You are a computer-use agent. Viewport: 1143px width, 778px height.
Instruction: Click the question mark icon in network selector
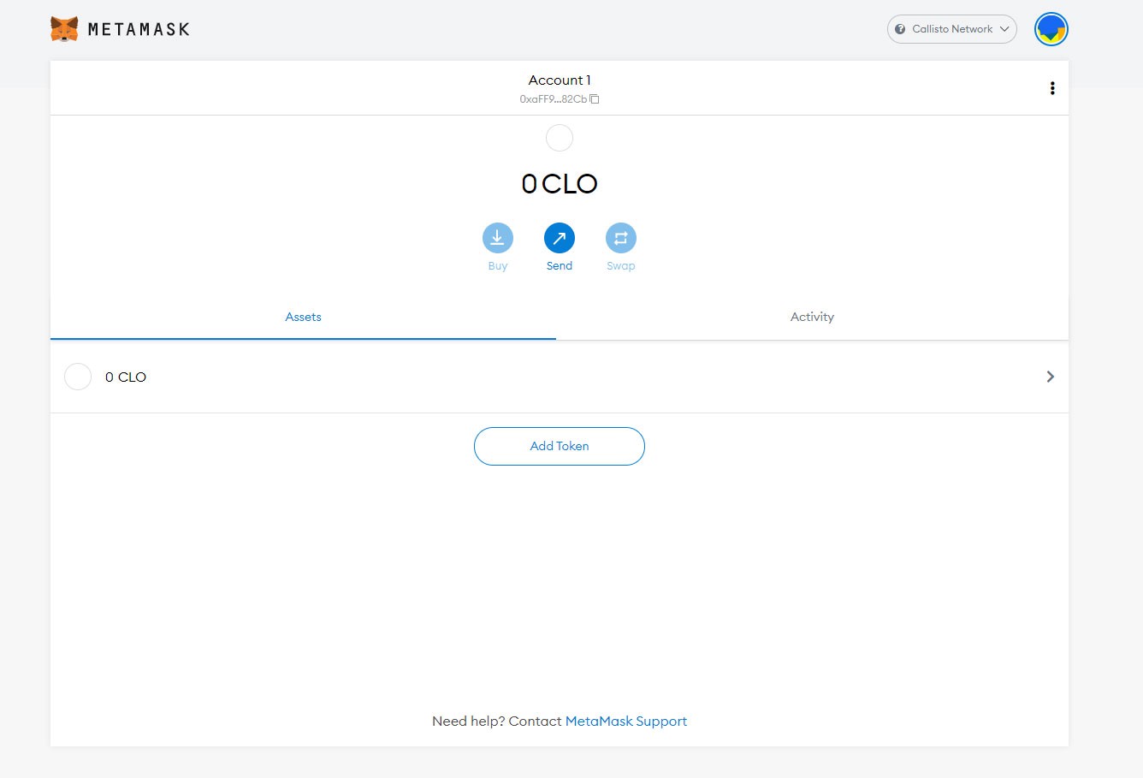(x=900, y=29)
